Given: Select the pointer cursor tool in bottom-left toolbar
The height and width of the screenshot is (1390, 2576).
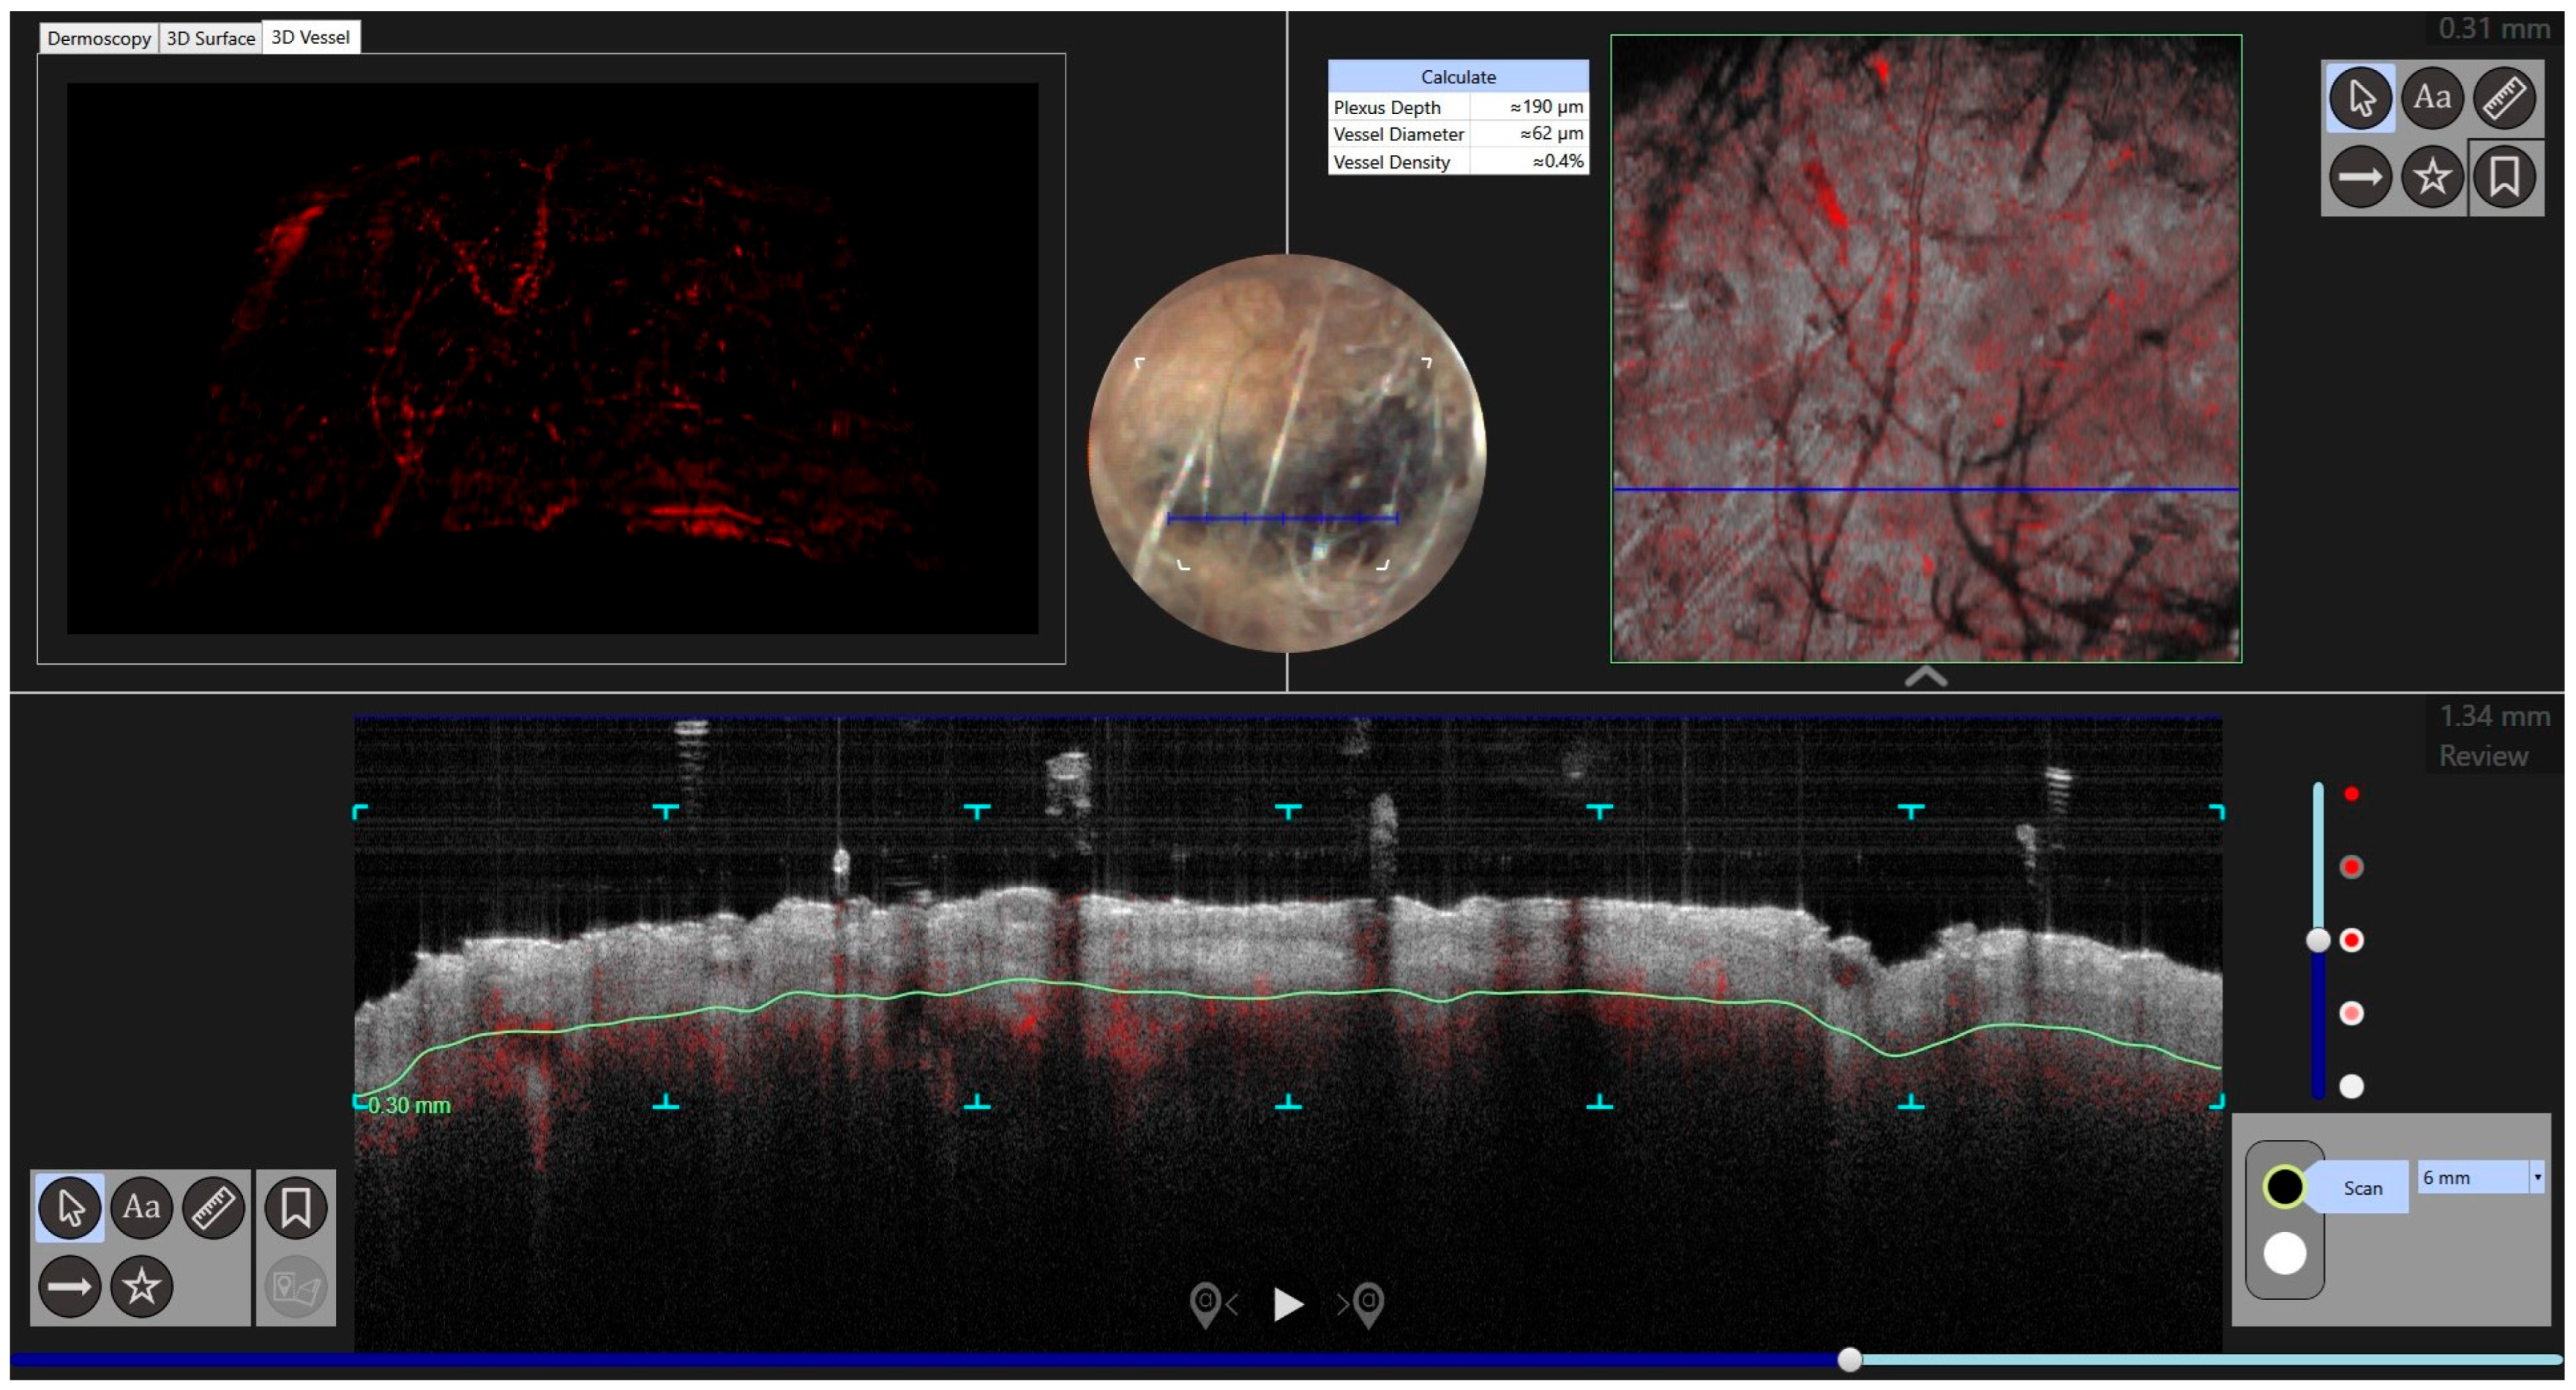Looking at the screenshot, I should point(69,1207).
